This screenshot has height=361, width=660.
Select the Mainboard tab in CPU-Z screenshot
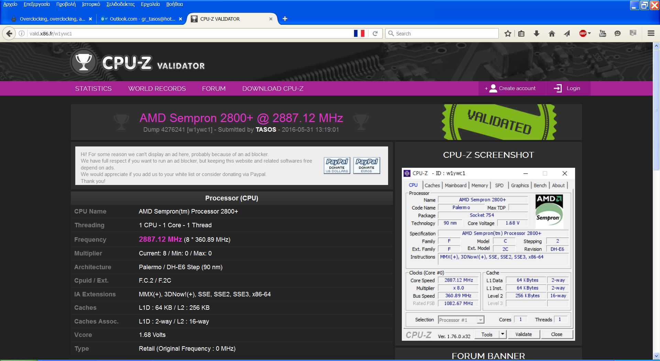(455, 185)
